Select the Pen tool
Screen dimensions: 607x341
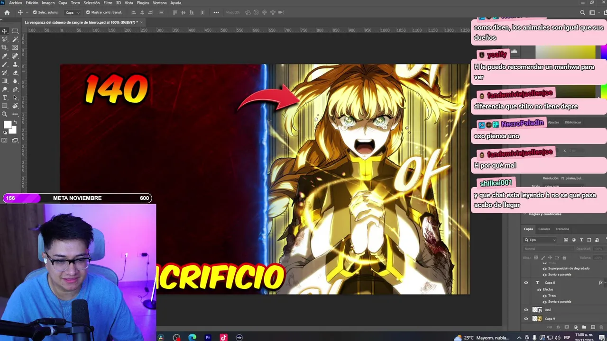(15, 89)
